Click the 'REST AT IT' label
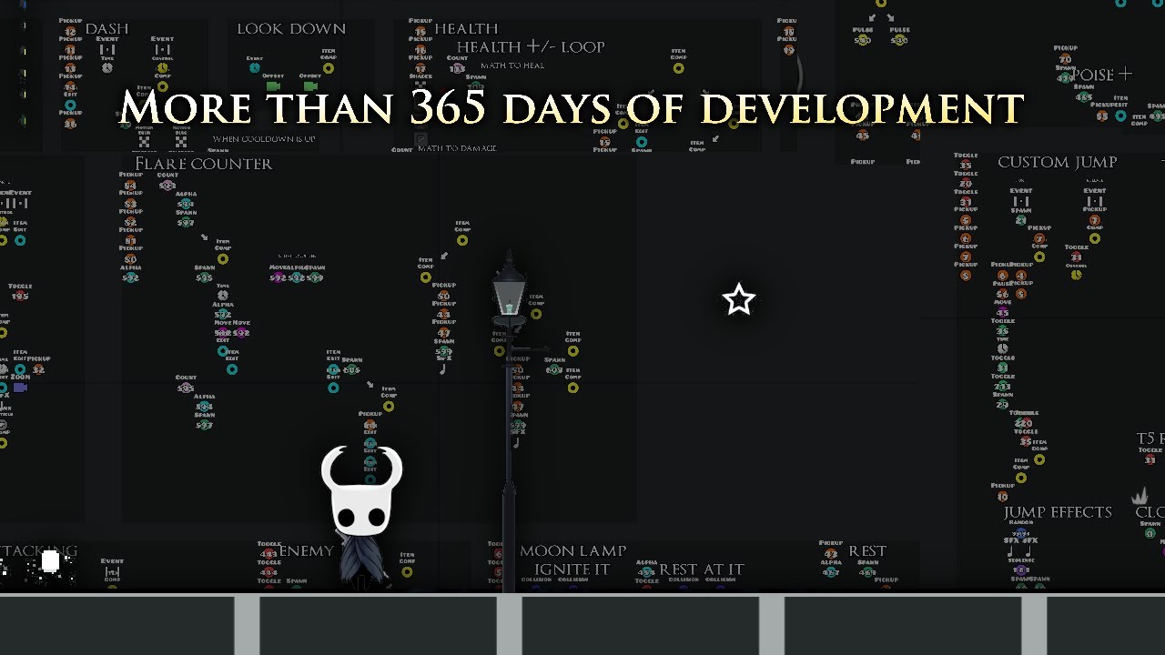1165x655 pixels. coord(702,569)
